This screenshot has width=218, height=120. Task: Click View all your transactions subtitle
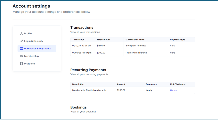pyautogui.click(x=85, y=32)
